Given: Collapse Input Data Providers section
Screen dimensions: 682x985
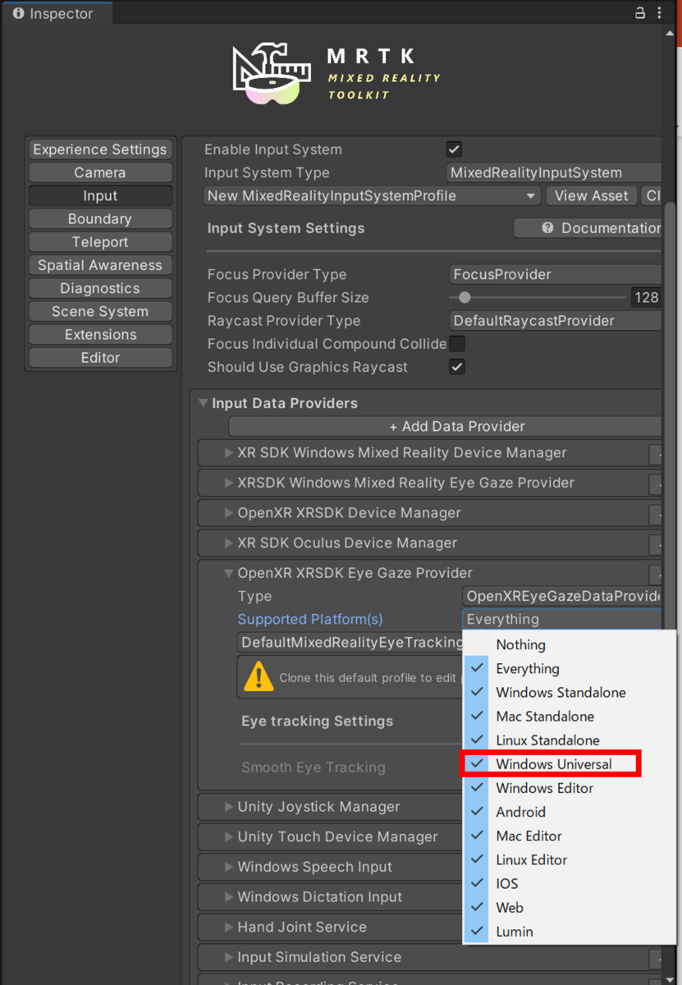Looking at the screenshot, I should (x=203, y=403).
